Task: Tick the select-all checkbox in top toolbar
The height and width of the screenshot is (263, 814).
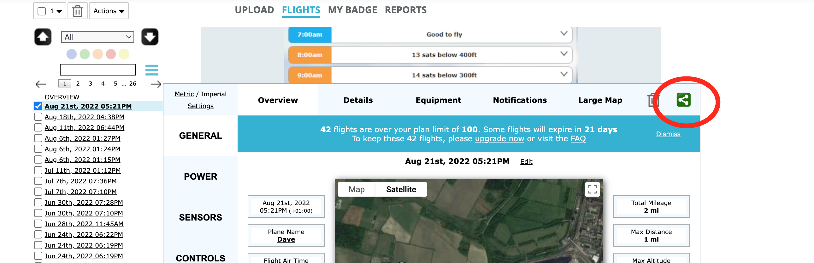Action: 42,11
